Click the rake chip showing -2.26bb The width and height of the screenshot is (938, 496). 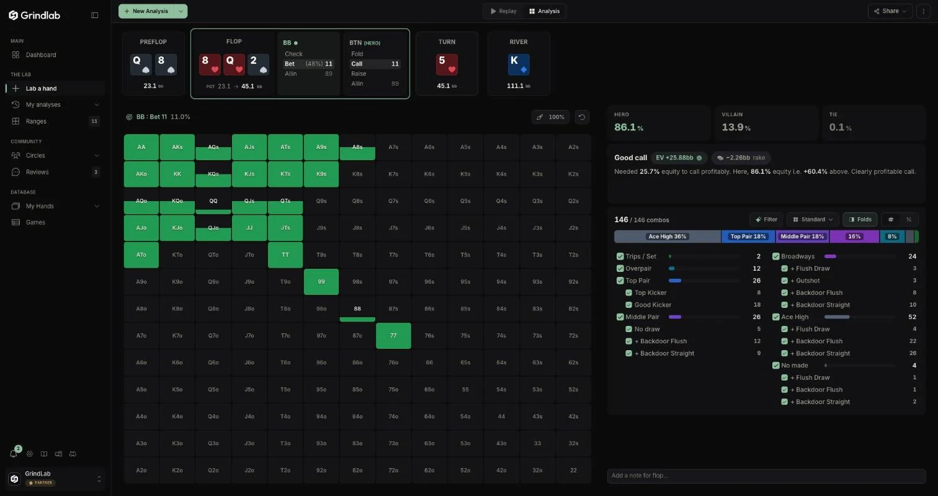pyautogui.click(x=741, y=158)
